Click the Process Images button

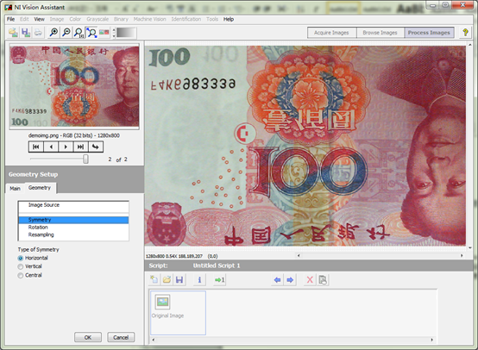point(429,33)
